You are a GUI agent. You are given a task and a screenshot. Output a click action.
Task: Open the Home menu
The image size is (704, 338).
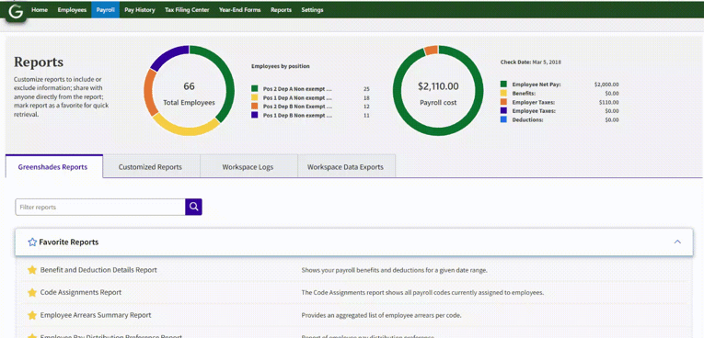pos(40,10)
